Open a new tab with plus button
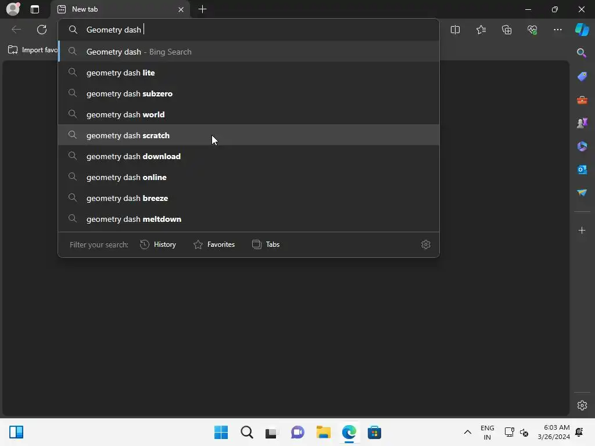Image resolution: width=595 pixels, height=446 pixels. tap(203, 9)
